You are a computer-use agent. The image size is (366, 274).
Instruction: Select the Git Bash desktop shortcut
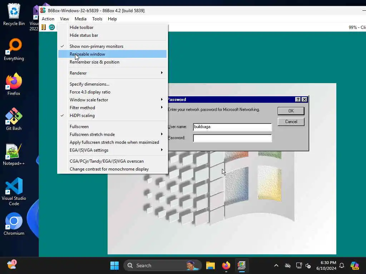[14, 119]
